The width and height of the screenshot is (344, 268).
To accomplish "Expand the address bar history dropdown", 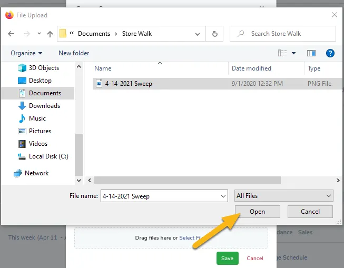I will pos(198,34).
